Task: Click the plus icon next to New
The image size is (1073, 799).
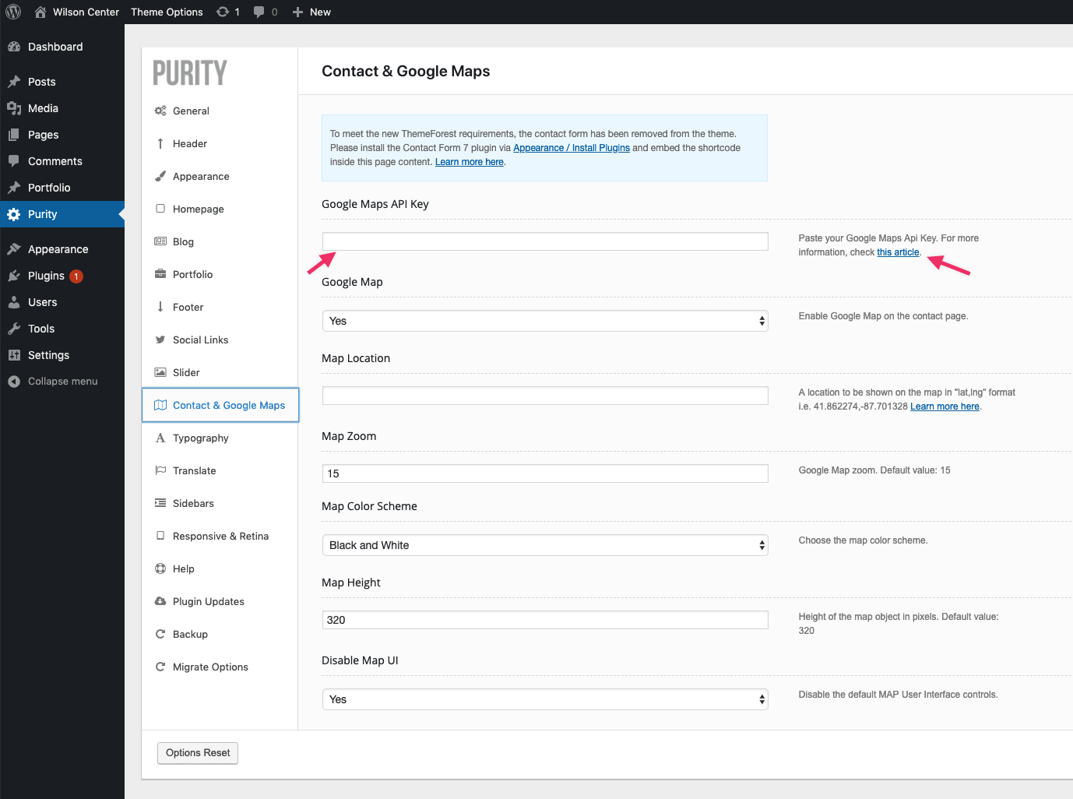Action: 297,12
